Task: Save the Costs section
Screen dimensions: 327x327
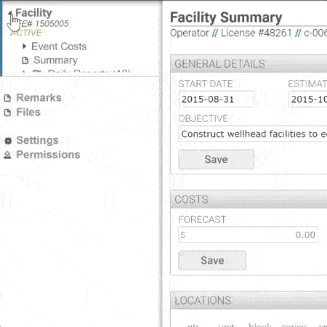Action: click(x=212, y=260)
